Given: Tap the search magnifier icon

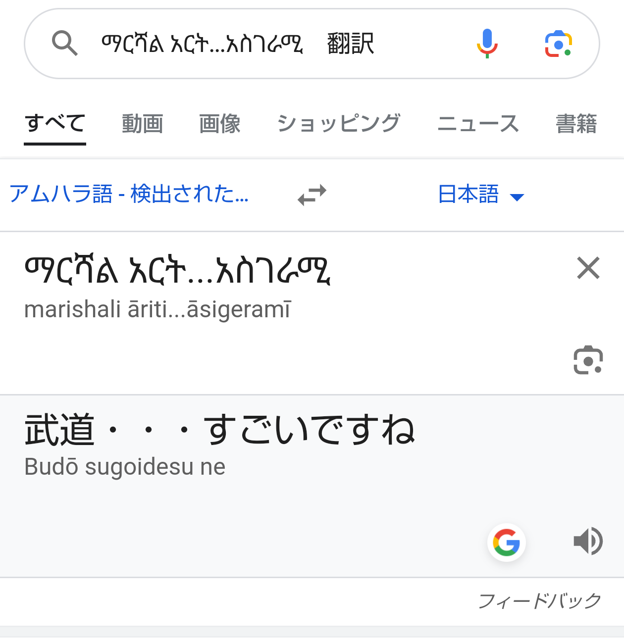Looking at the screenshot, I should coord(65,43).
